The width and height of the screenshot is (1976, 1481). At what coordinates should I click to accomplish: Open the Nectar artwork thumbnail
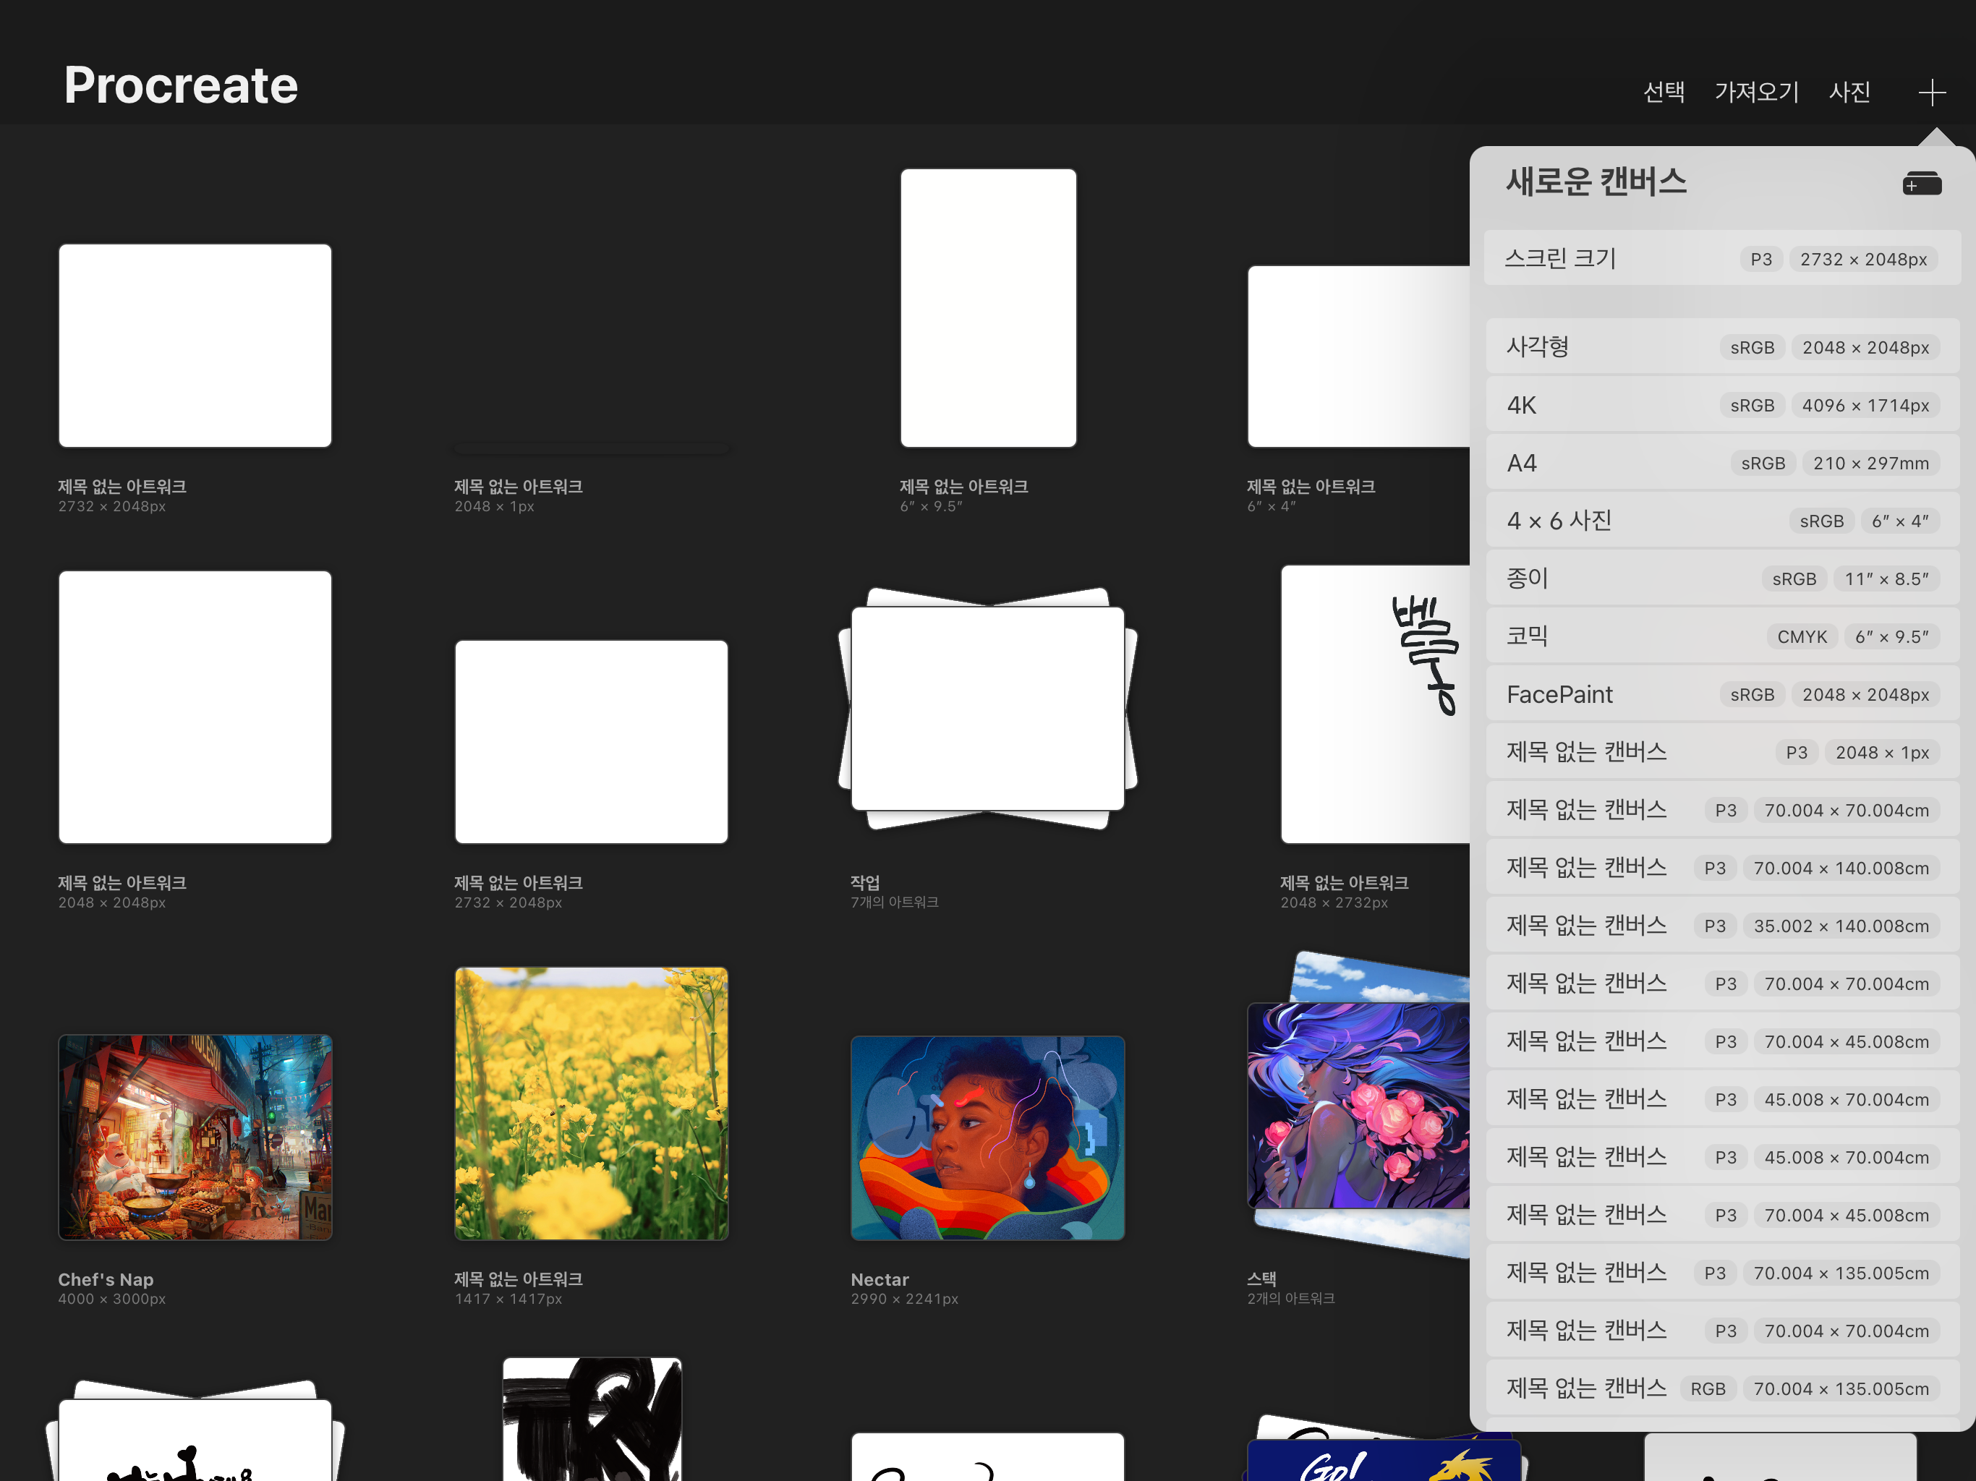pyautogui.click(x=987, y=1138)
